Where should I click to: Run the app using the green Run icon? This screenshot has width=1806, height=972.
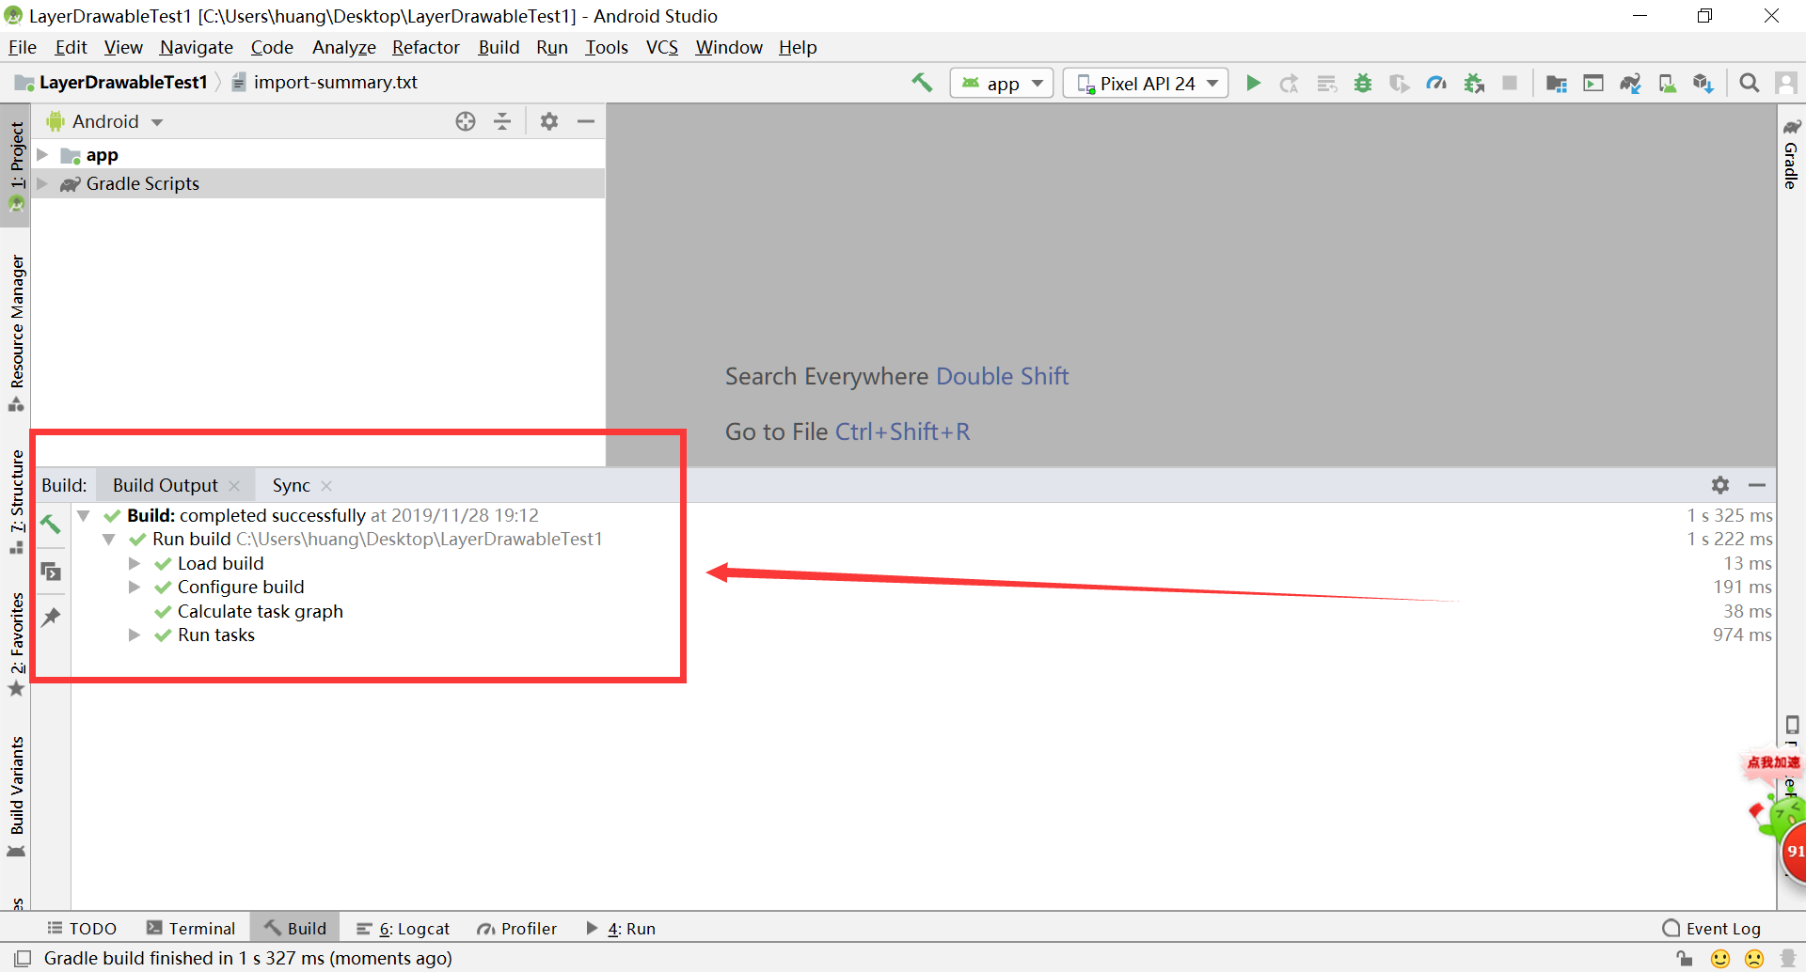1254,83
